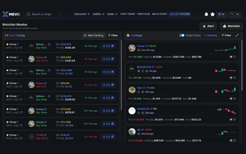Click the gib token avatar

coord(132,132)
